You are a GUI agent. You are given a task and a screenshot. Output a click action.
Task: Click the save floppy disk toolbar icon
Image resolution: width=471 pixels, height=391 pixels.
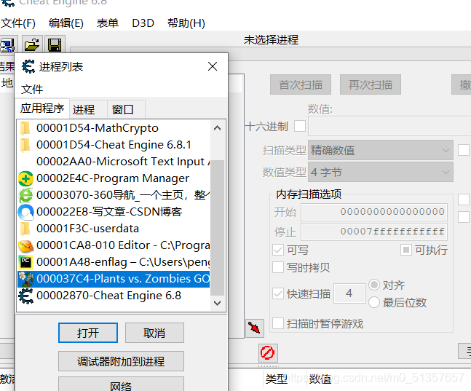55,45
